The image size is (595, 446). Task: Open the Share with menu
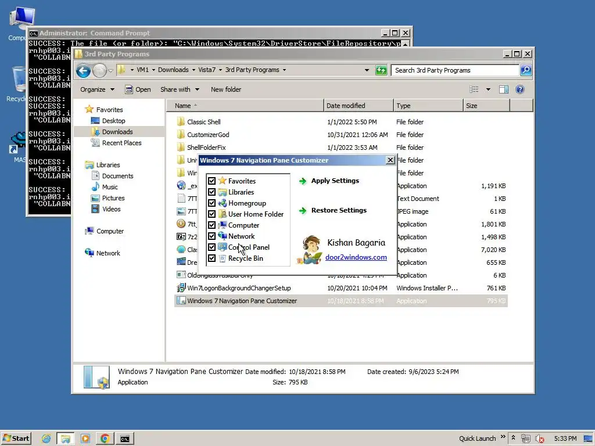[180, 89]
